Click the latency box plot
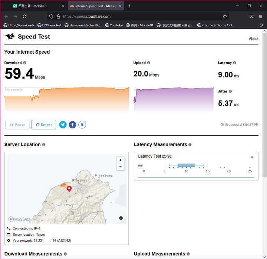Screen dimensions: 267x259 pos(186,165)
